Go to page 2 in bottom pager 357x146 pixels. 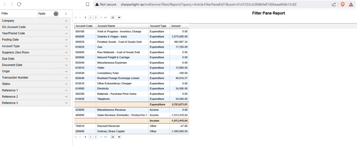[x=90, y=137]
